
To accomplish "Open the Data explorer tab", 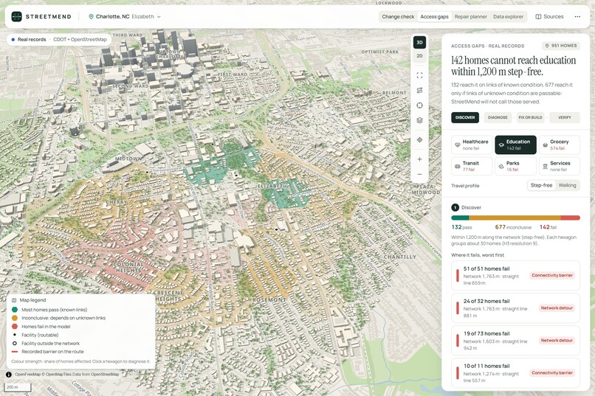I will coord(508,17).
